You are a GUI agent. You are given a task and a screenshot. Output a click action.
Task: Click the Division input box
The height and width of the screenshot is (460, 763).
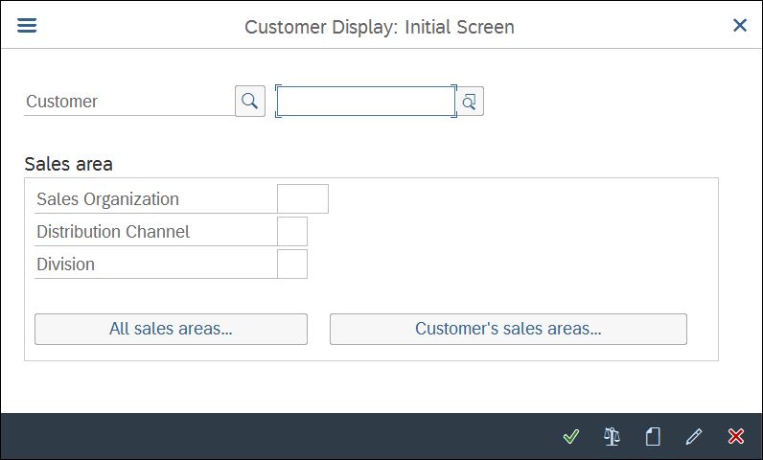292,264
